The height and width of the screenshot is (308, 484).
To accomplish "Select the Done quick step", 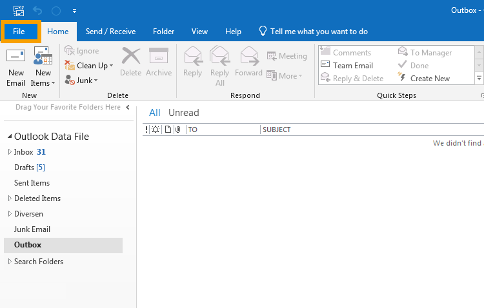I will 413,65.
